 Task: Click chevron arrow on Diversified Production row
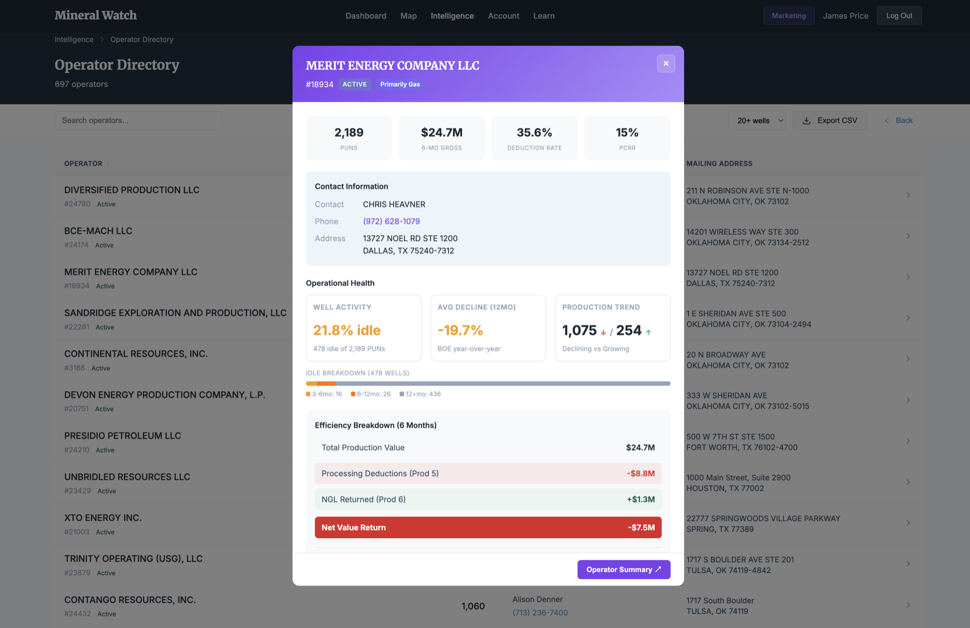(908, 195)
